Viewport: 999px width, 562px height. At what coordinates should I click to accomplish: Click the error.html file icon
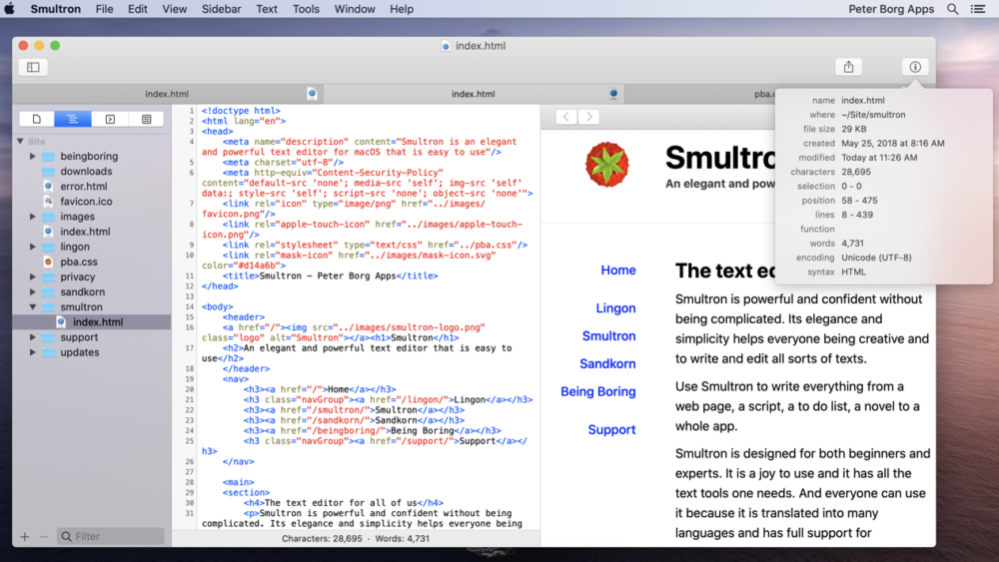coord(48,187)
